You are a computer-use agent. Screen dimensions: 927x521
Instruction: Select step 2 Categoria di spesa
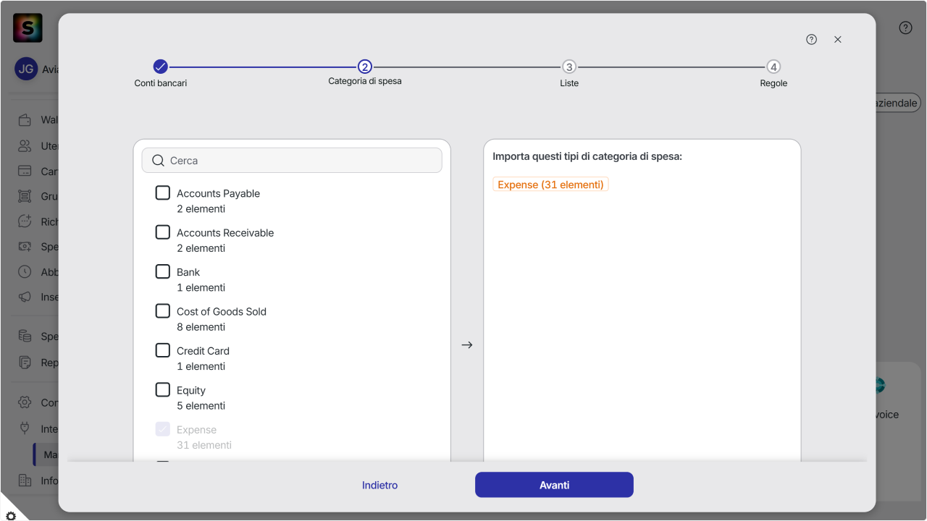[x=365, y=67]
